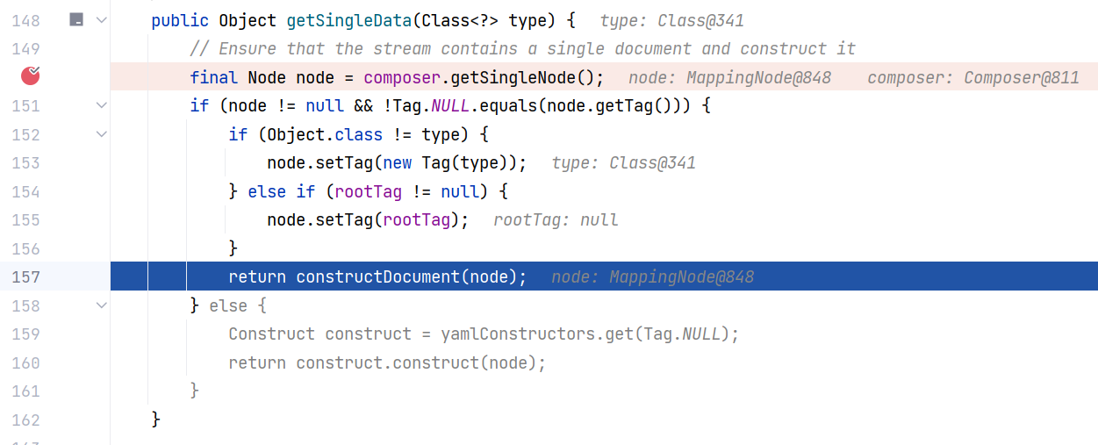Screen dimensions: 1098x445
Task: Place cursor on getSingleNode() call
Action: 524,77
